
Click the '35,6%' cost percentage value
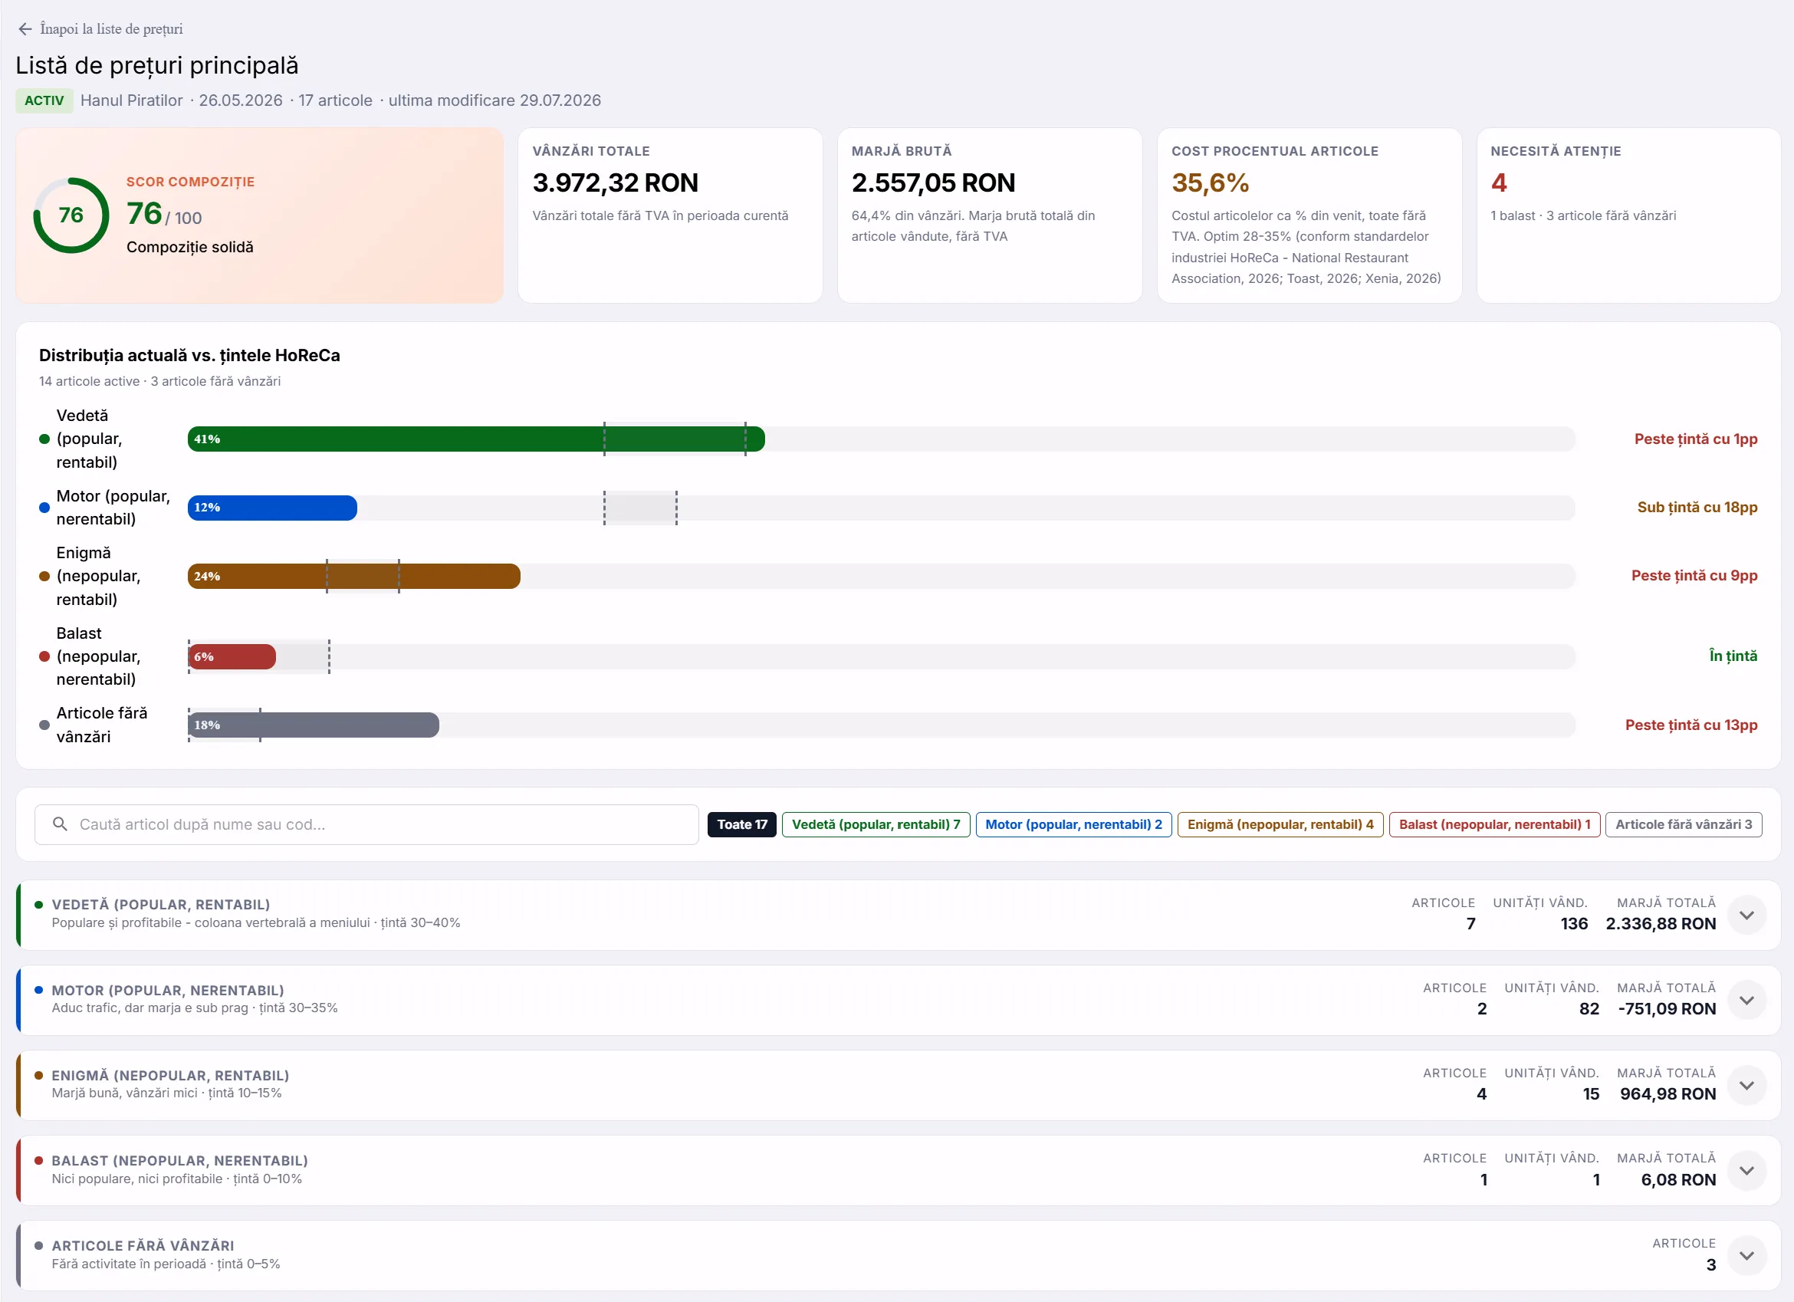tap(1211, 182)
